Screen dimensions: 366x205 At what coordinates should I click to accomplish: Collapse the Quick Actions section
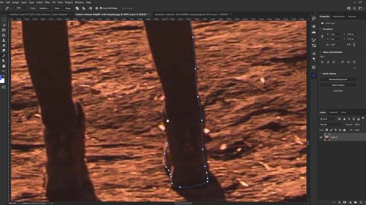click(320, 73)
